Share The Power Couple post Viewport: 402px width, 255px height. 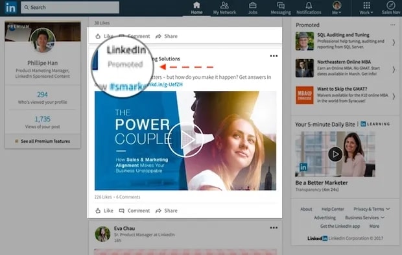(x=167, y=211)
